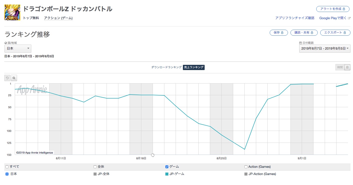353x185 pixels.
Task: Toggle the 日本 collapse minus icon
Action: (x=7, y=174)
